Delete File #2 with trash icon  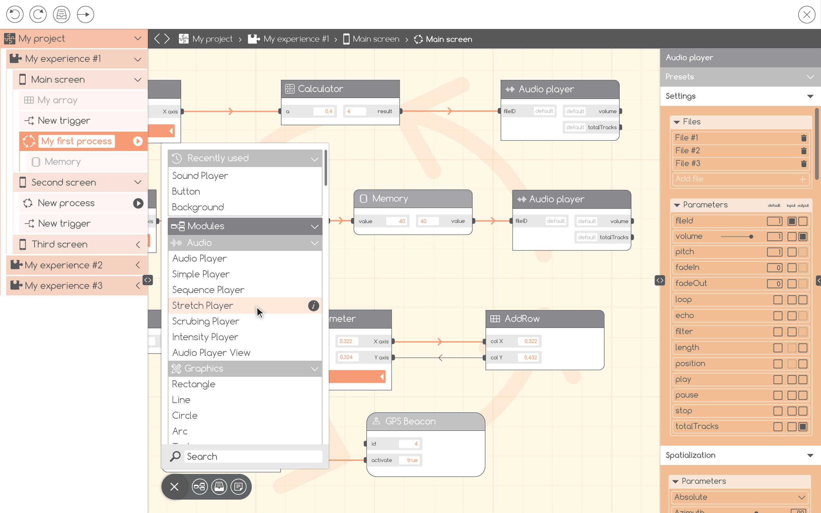point(803,151)
